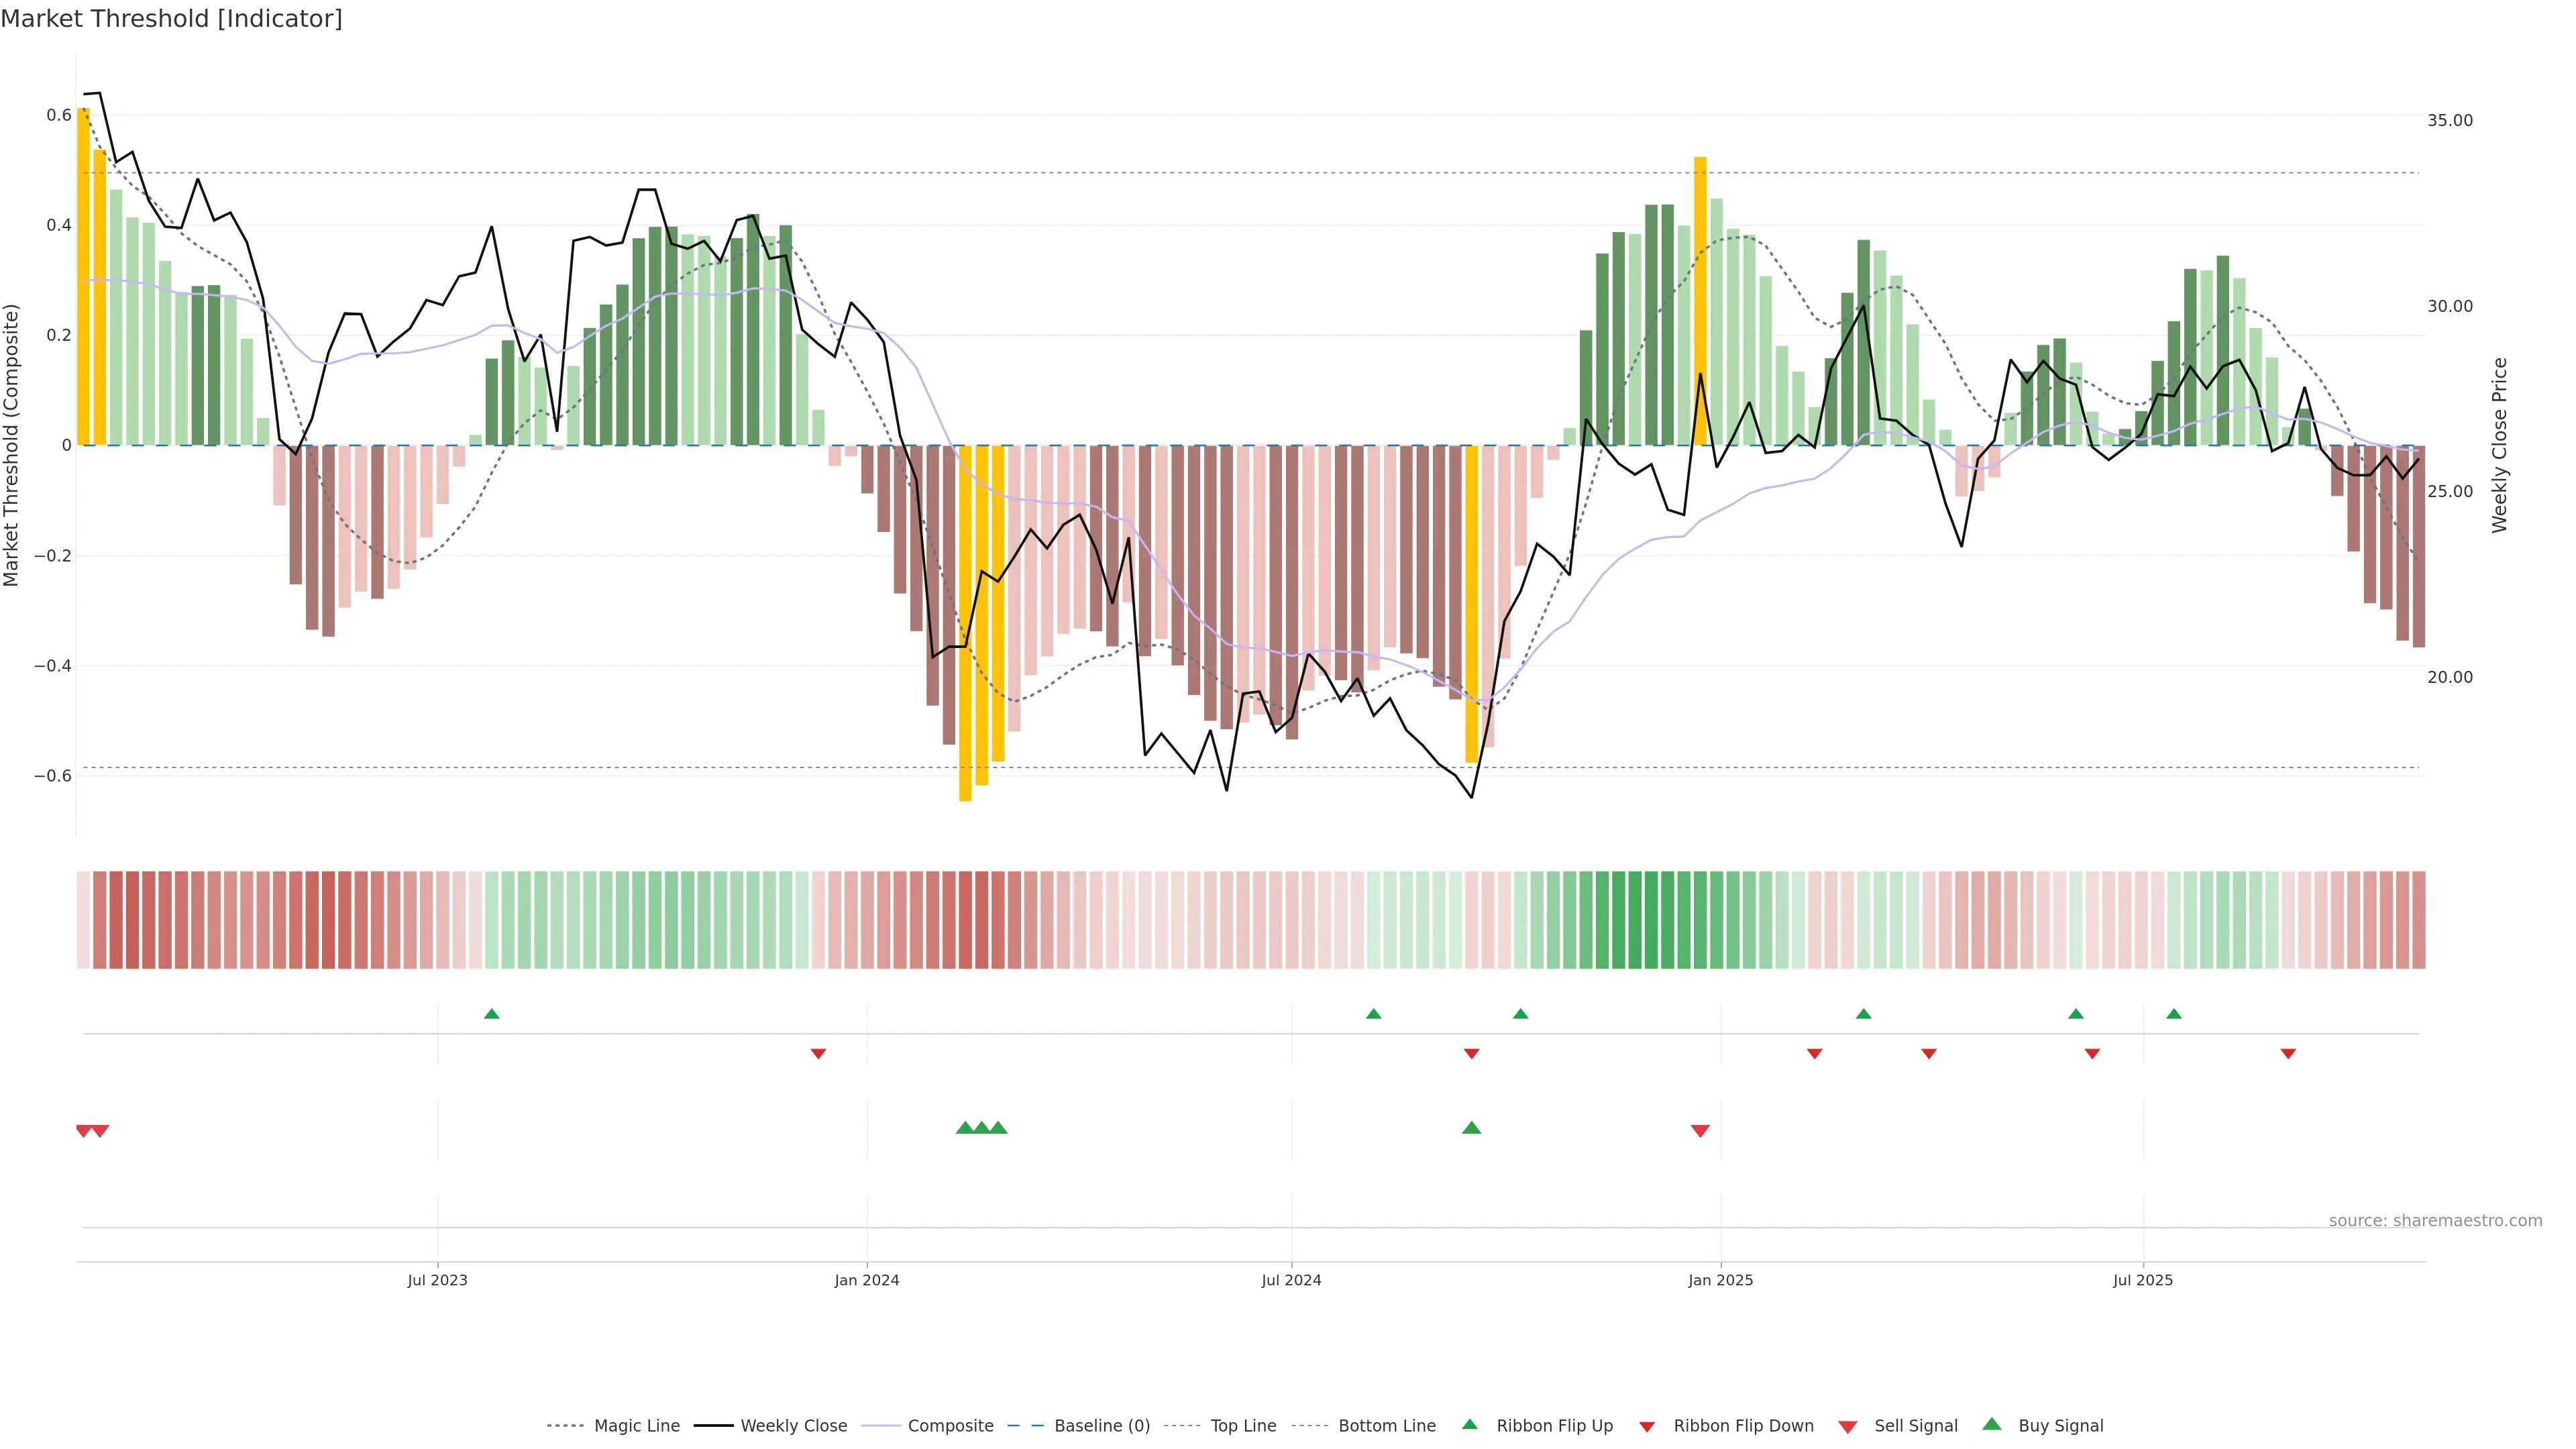Click Ribbon Flip Up legend marker
The image size is (2576, 1449).
point(1469,1424)
